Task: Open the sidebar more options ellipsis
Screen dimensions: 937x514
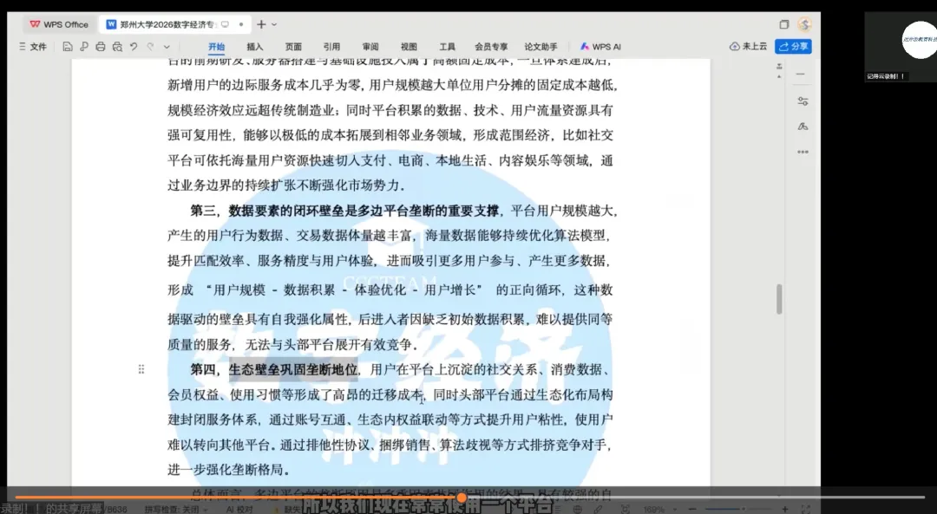Action: click(803, 153)
